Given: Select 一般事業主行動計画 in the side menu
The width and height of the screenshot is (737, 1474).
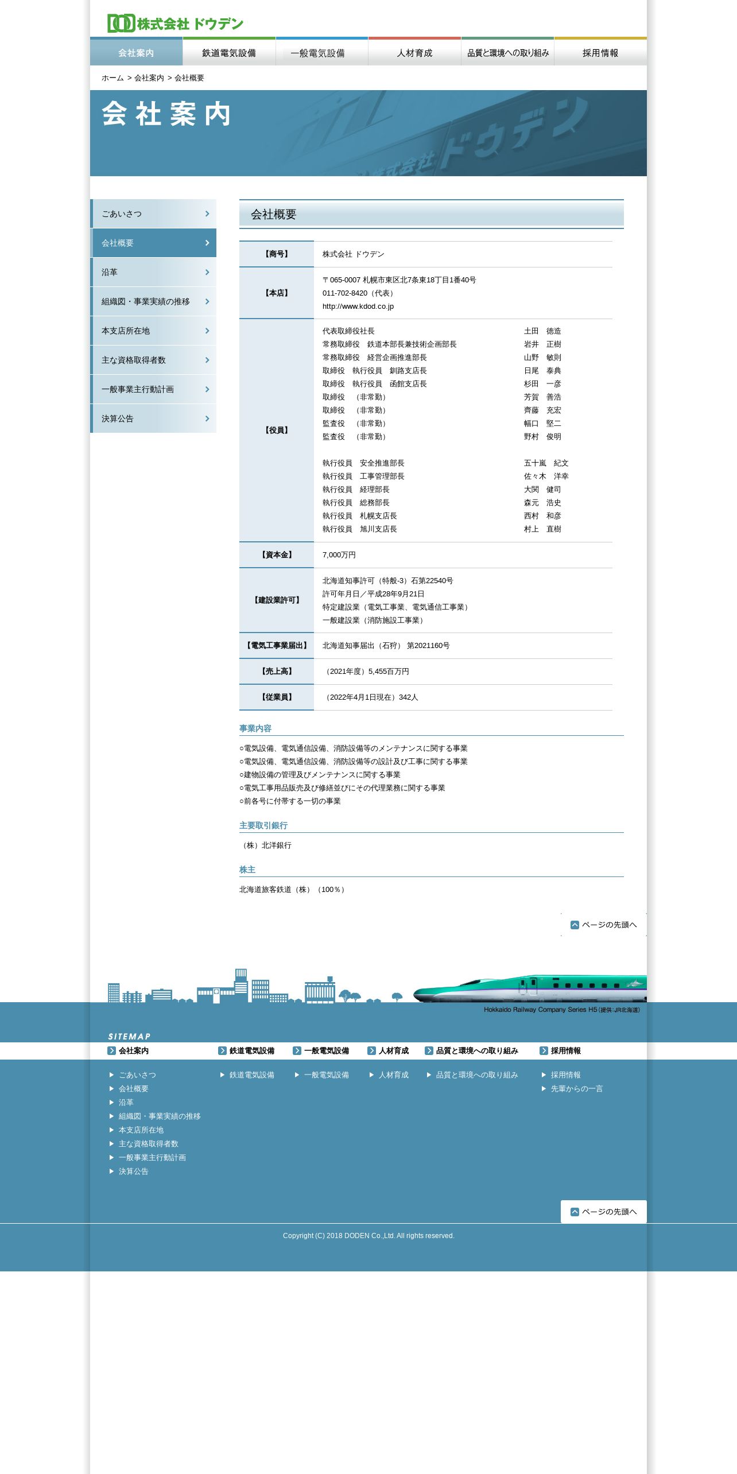Looking at the screenshot, I should [x=153, y=389].
